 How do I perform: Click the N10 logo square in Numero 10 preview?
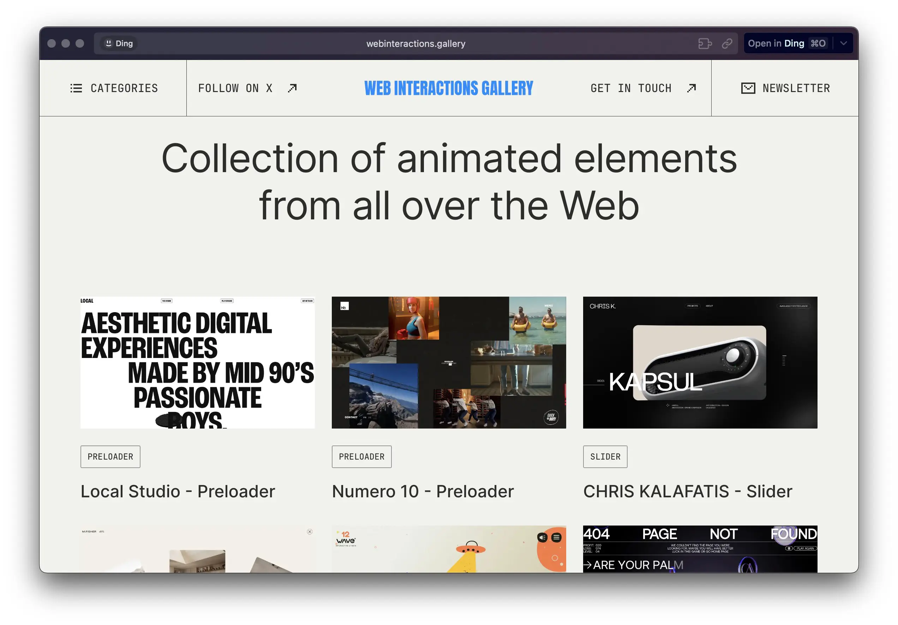click(x=344, y=306)
